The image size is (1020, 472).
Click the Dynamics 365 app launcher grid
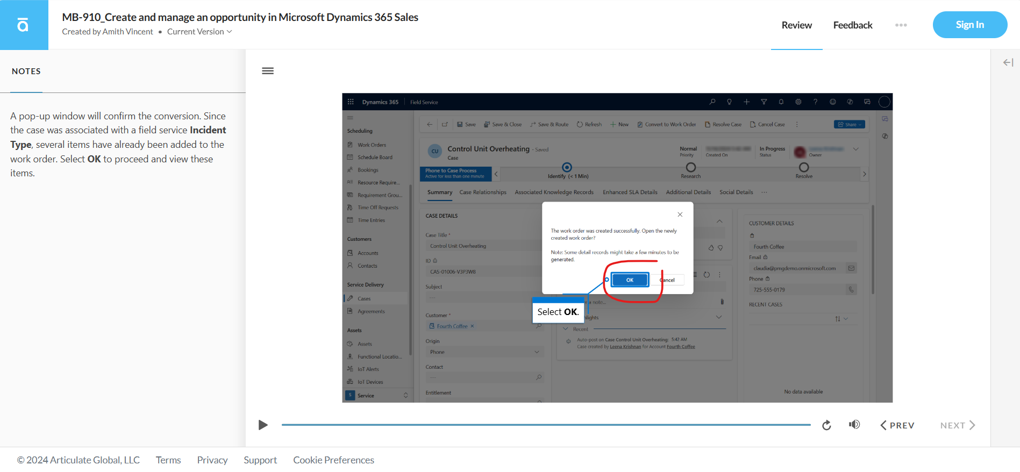click(351, 102)
